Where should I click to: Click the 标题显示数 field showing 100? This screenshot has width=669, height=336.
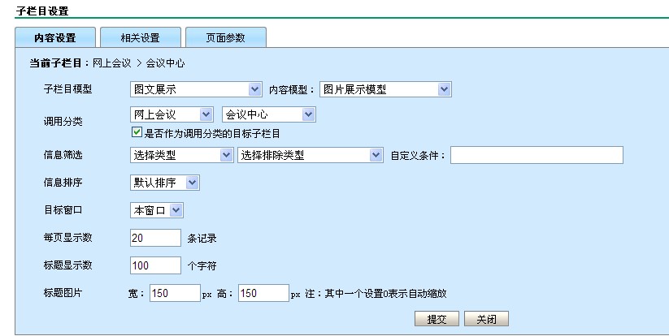click(154, 265)
